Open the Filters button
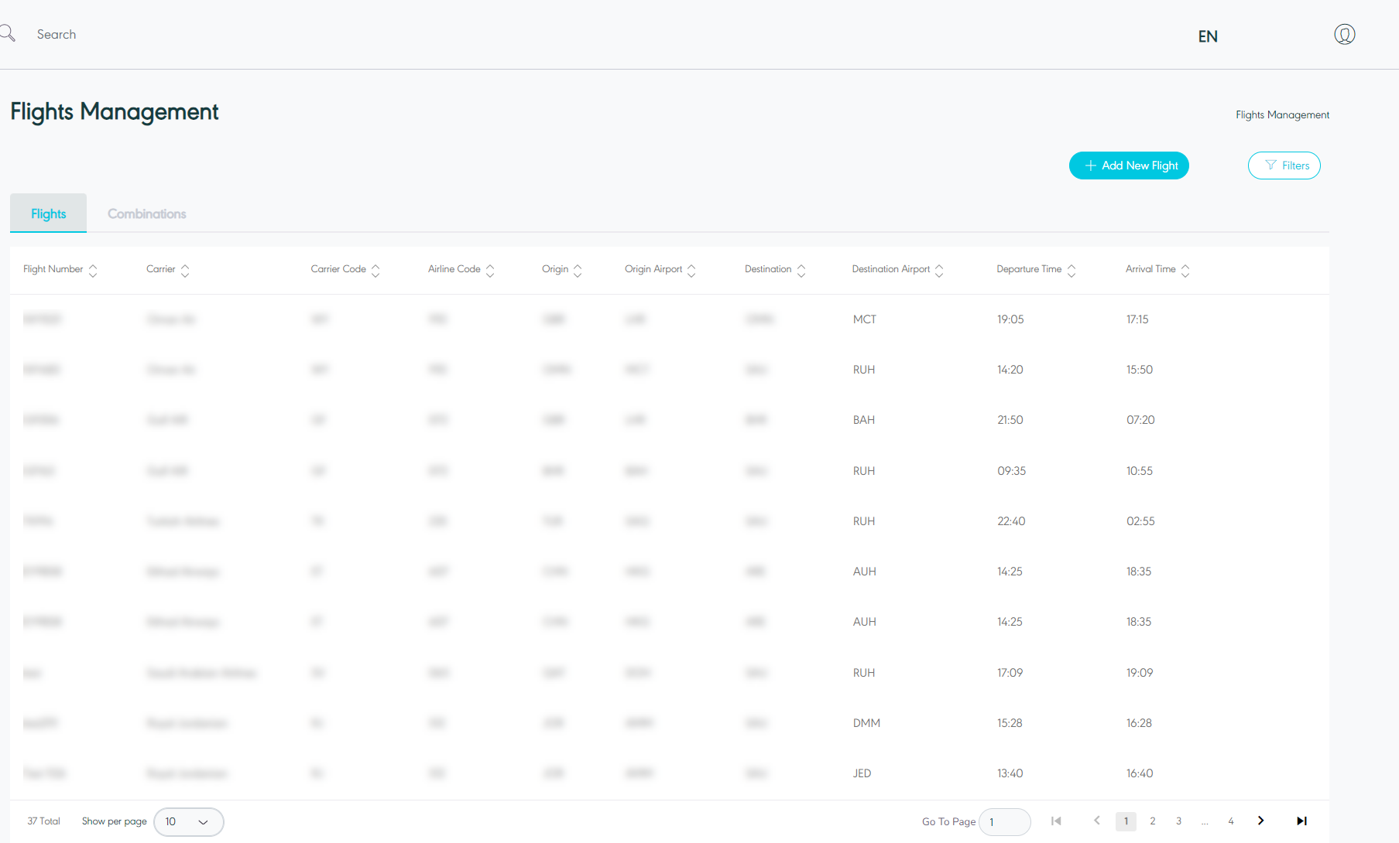Viewport: 1399px width, 843px height. tap(1284, 166)
